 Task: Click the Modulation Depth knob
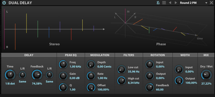(91, 64)
